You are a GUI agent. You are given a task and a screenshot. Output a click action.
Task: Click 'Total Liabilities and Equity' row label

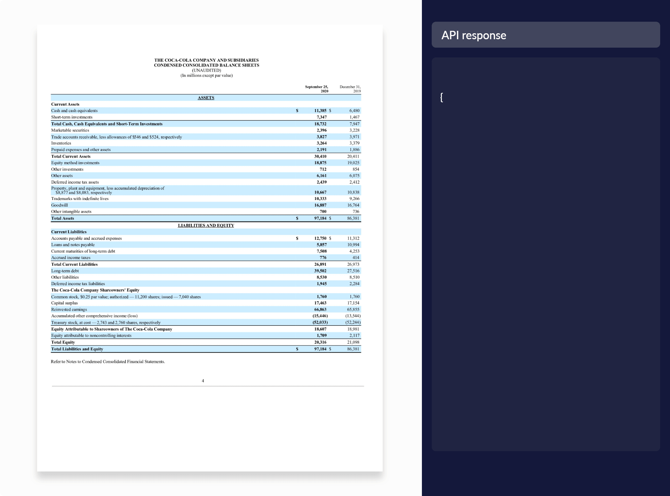click(x=77, y=349)
